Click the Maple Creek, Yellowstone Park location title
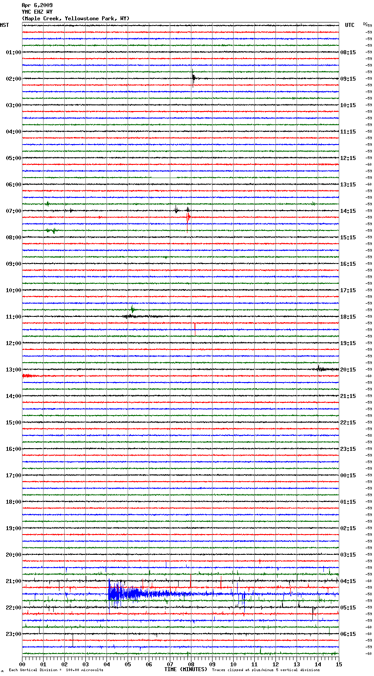Viewport: 374px width, 676px height. 76,19
